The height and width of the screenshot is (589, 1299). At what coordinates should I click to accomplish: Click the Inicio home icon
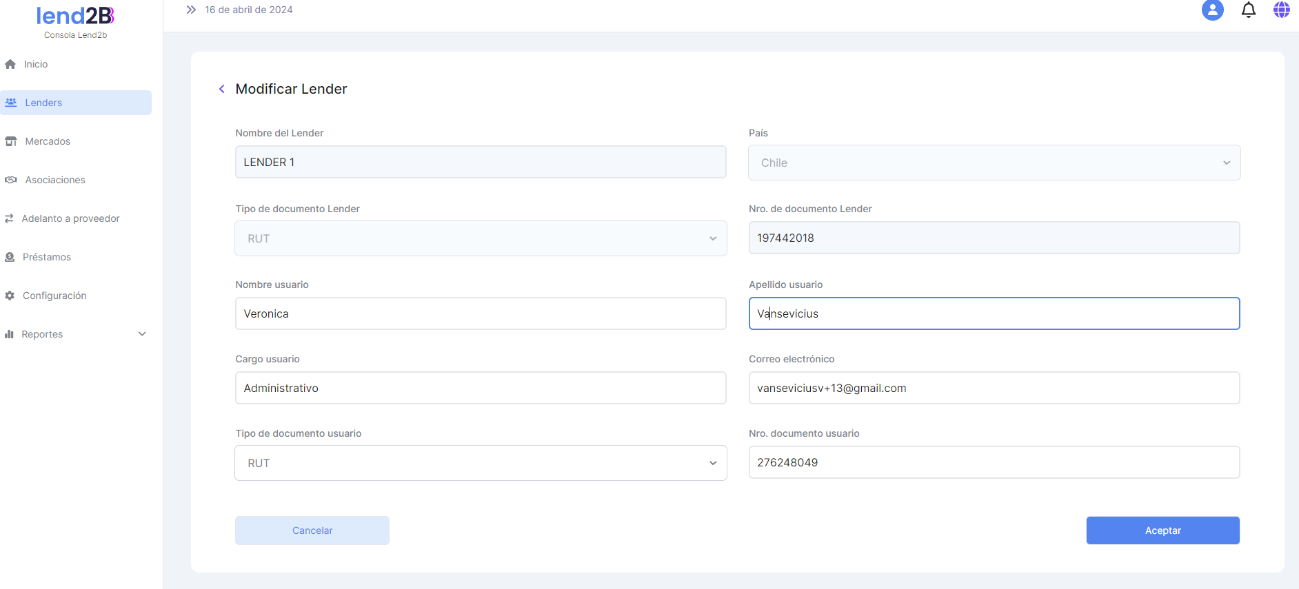pyautogui.click(x=10, y=64)
